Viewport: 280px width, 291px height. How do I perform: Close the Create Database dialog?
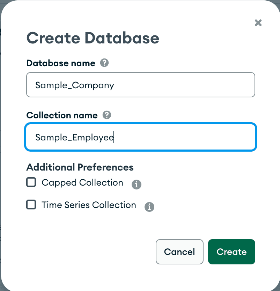click(x=258, y=23)
